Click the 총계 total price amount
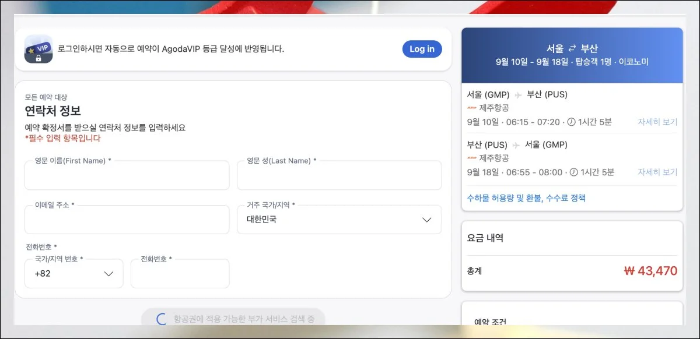700x339 pixels. coord(653,271)
